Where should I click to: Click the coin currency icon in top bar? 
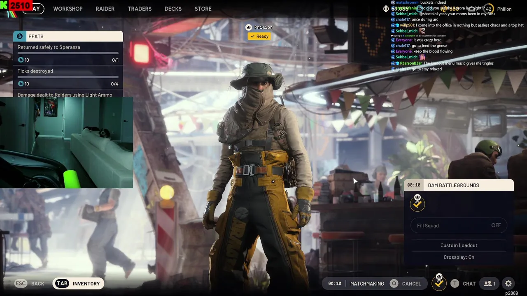click(386, 9)
